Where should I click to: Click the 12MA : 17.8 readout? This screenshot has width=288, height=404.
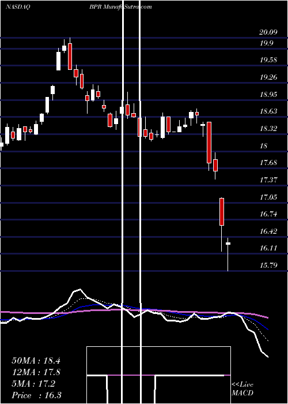[36, 372]
